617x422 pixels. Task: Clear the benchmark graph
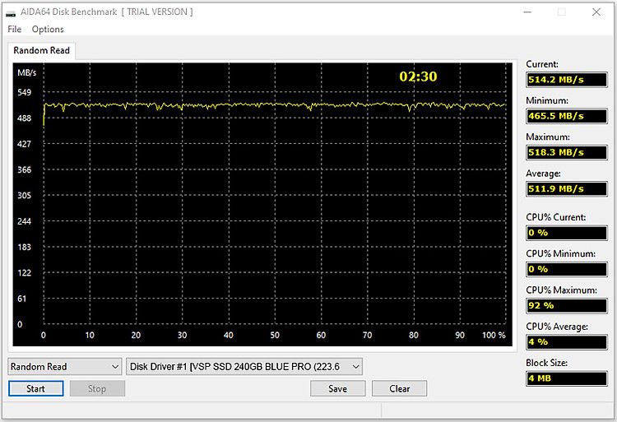tap(399, 388)
